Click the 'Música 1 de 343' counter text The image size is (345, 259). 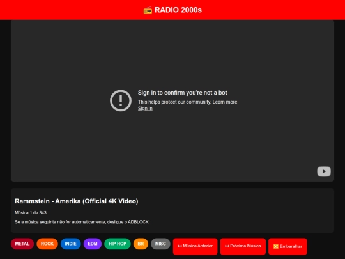[x=31, y=212]
